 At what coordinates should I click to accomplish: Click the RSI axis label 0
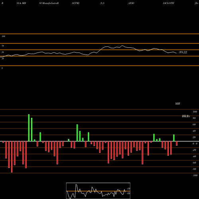click(2, 68)
